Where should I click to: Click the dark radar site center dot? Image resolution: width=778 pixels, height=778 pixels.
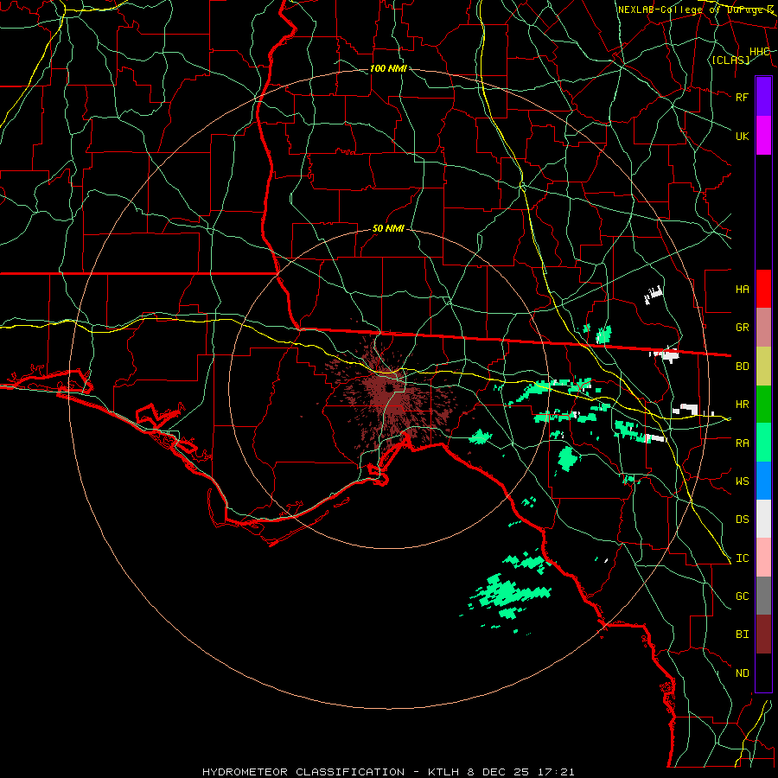(x=390, y=387)
